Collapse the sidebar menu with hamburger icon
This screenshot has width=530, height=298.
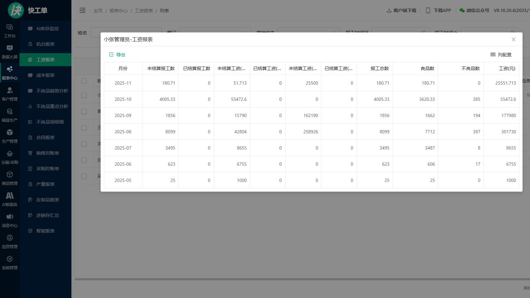[82, 11]
